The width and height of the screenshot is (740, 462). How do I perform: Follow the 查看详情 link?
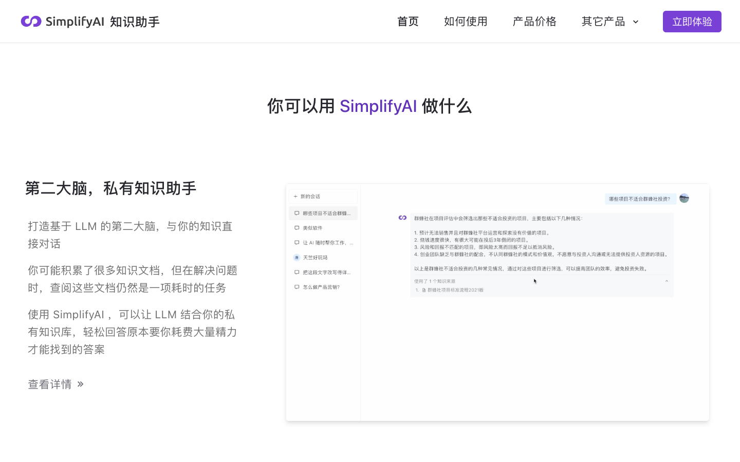[x=56, y=384]
